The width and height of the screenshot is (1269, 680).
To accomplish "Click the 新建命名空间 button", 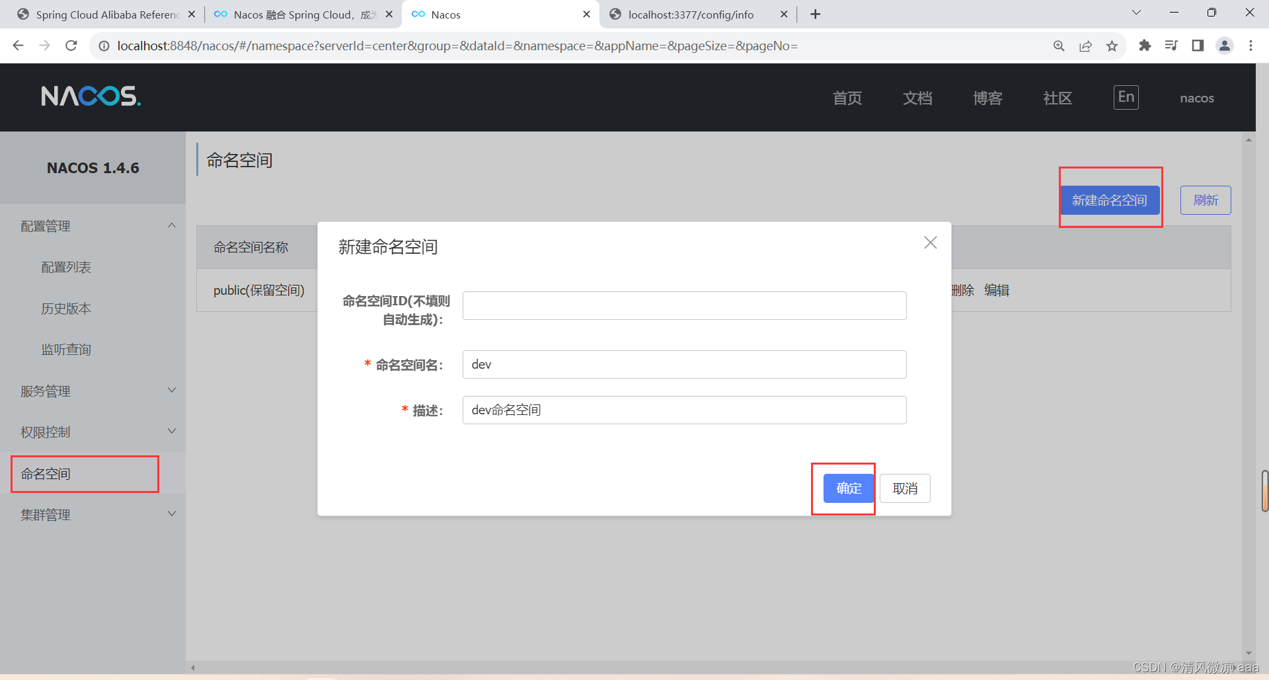I will pyautogui.click(x=1110, y=200).
